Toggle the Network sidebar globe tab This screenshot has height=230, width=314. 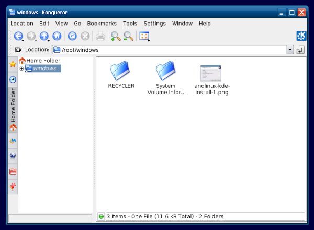(13, 155)
